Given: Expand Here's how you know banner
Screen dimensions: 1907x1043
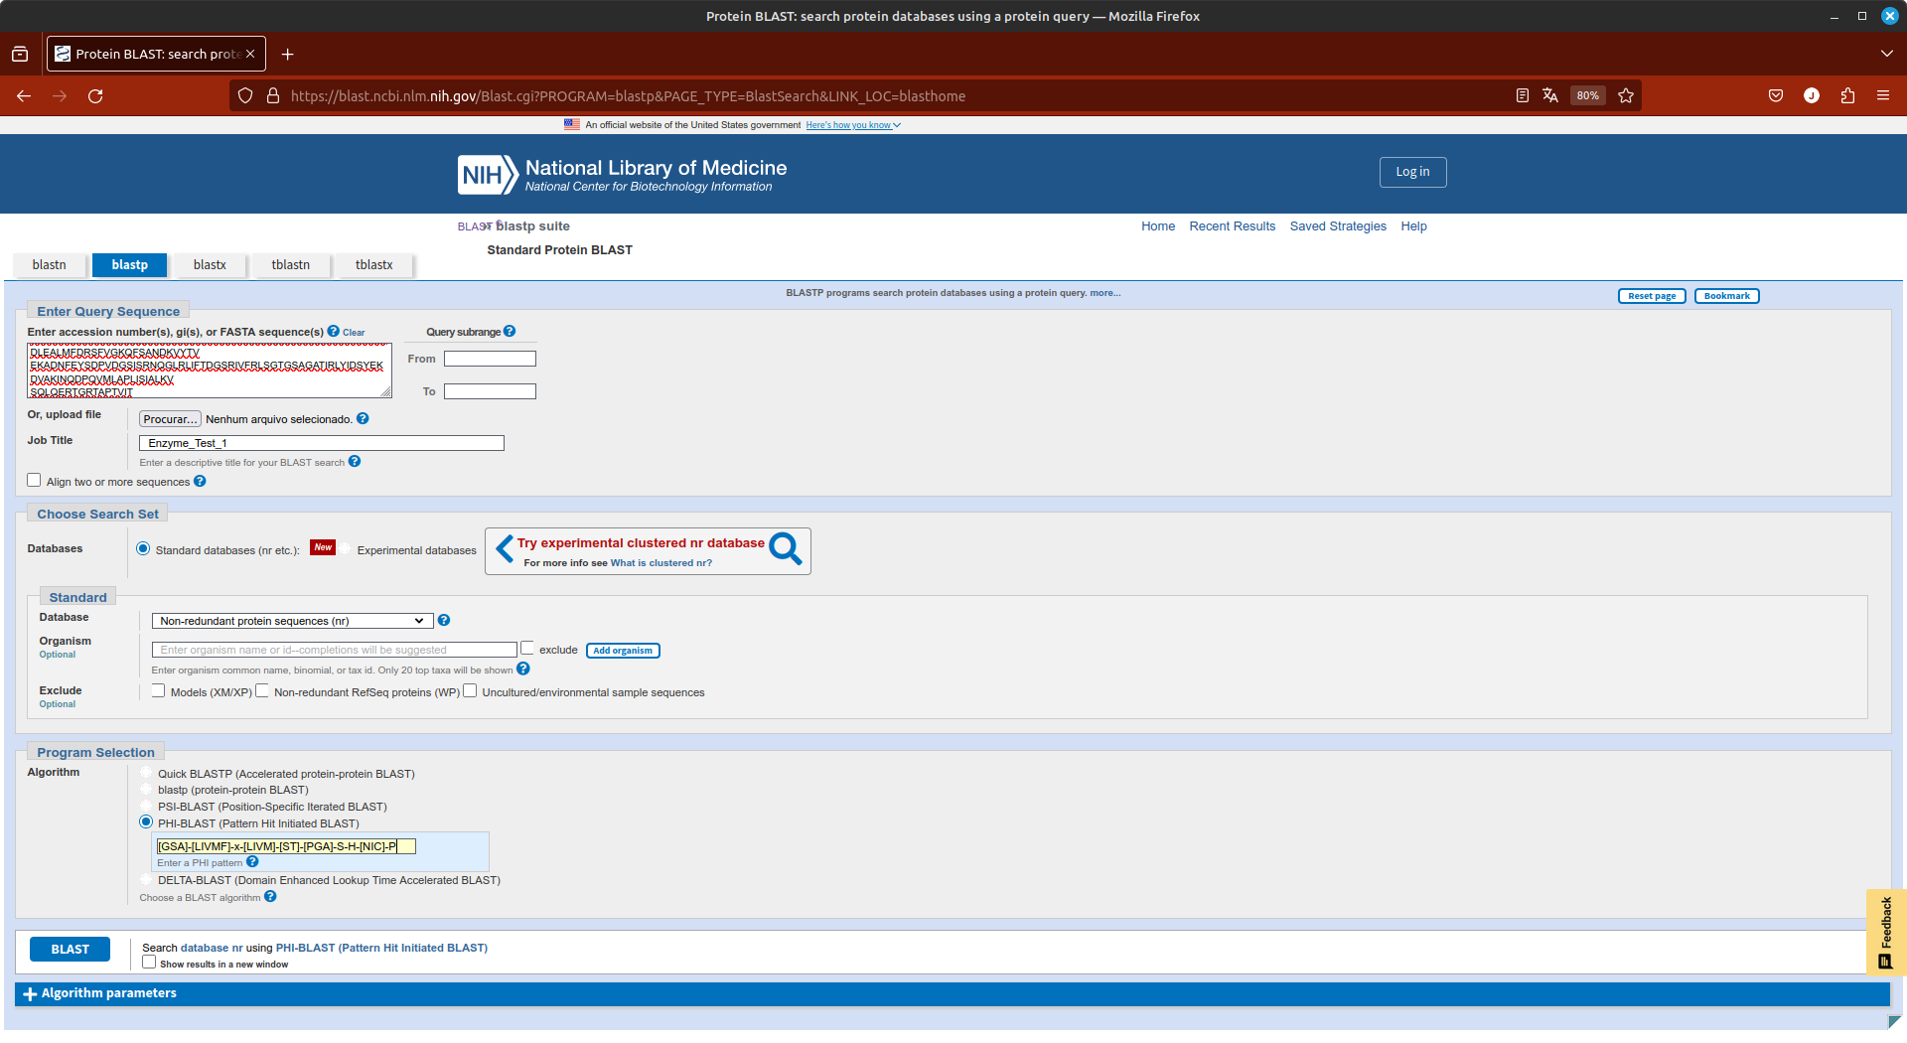Looking at the screenshot, I should click(853, 125).
